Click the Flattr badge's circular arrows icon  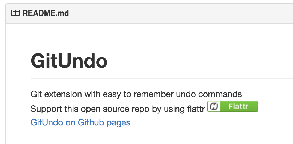click(214, 106)
